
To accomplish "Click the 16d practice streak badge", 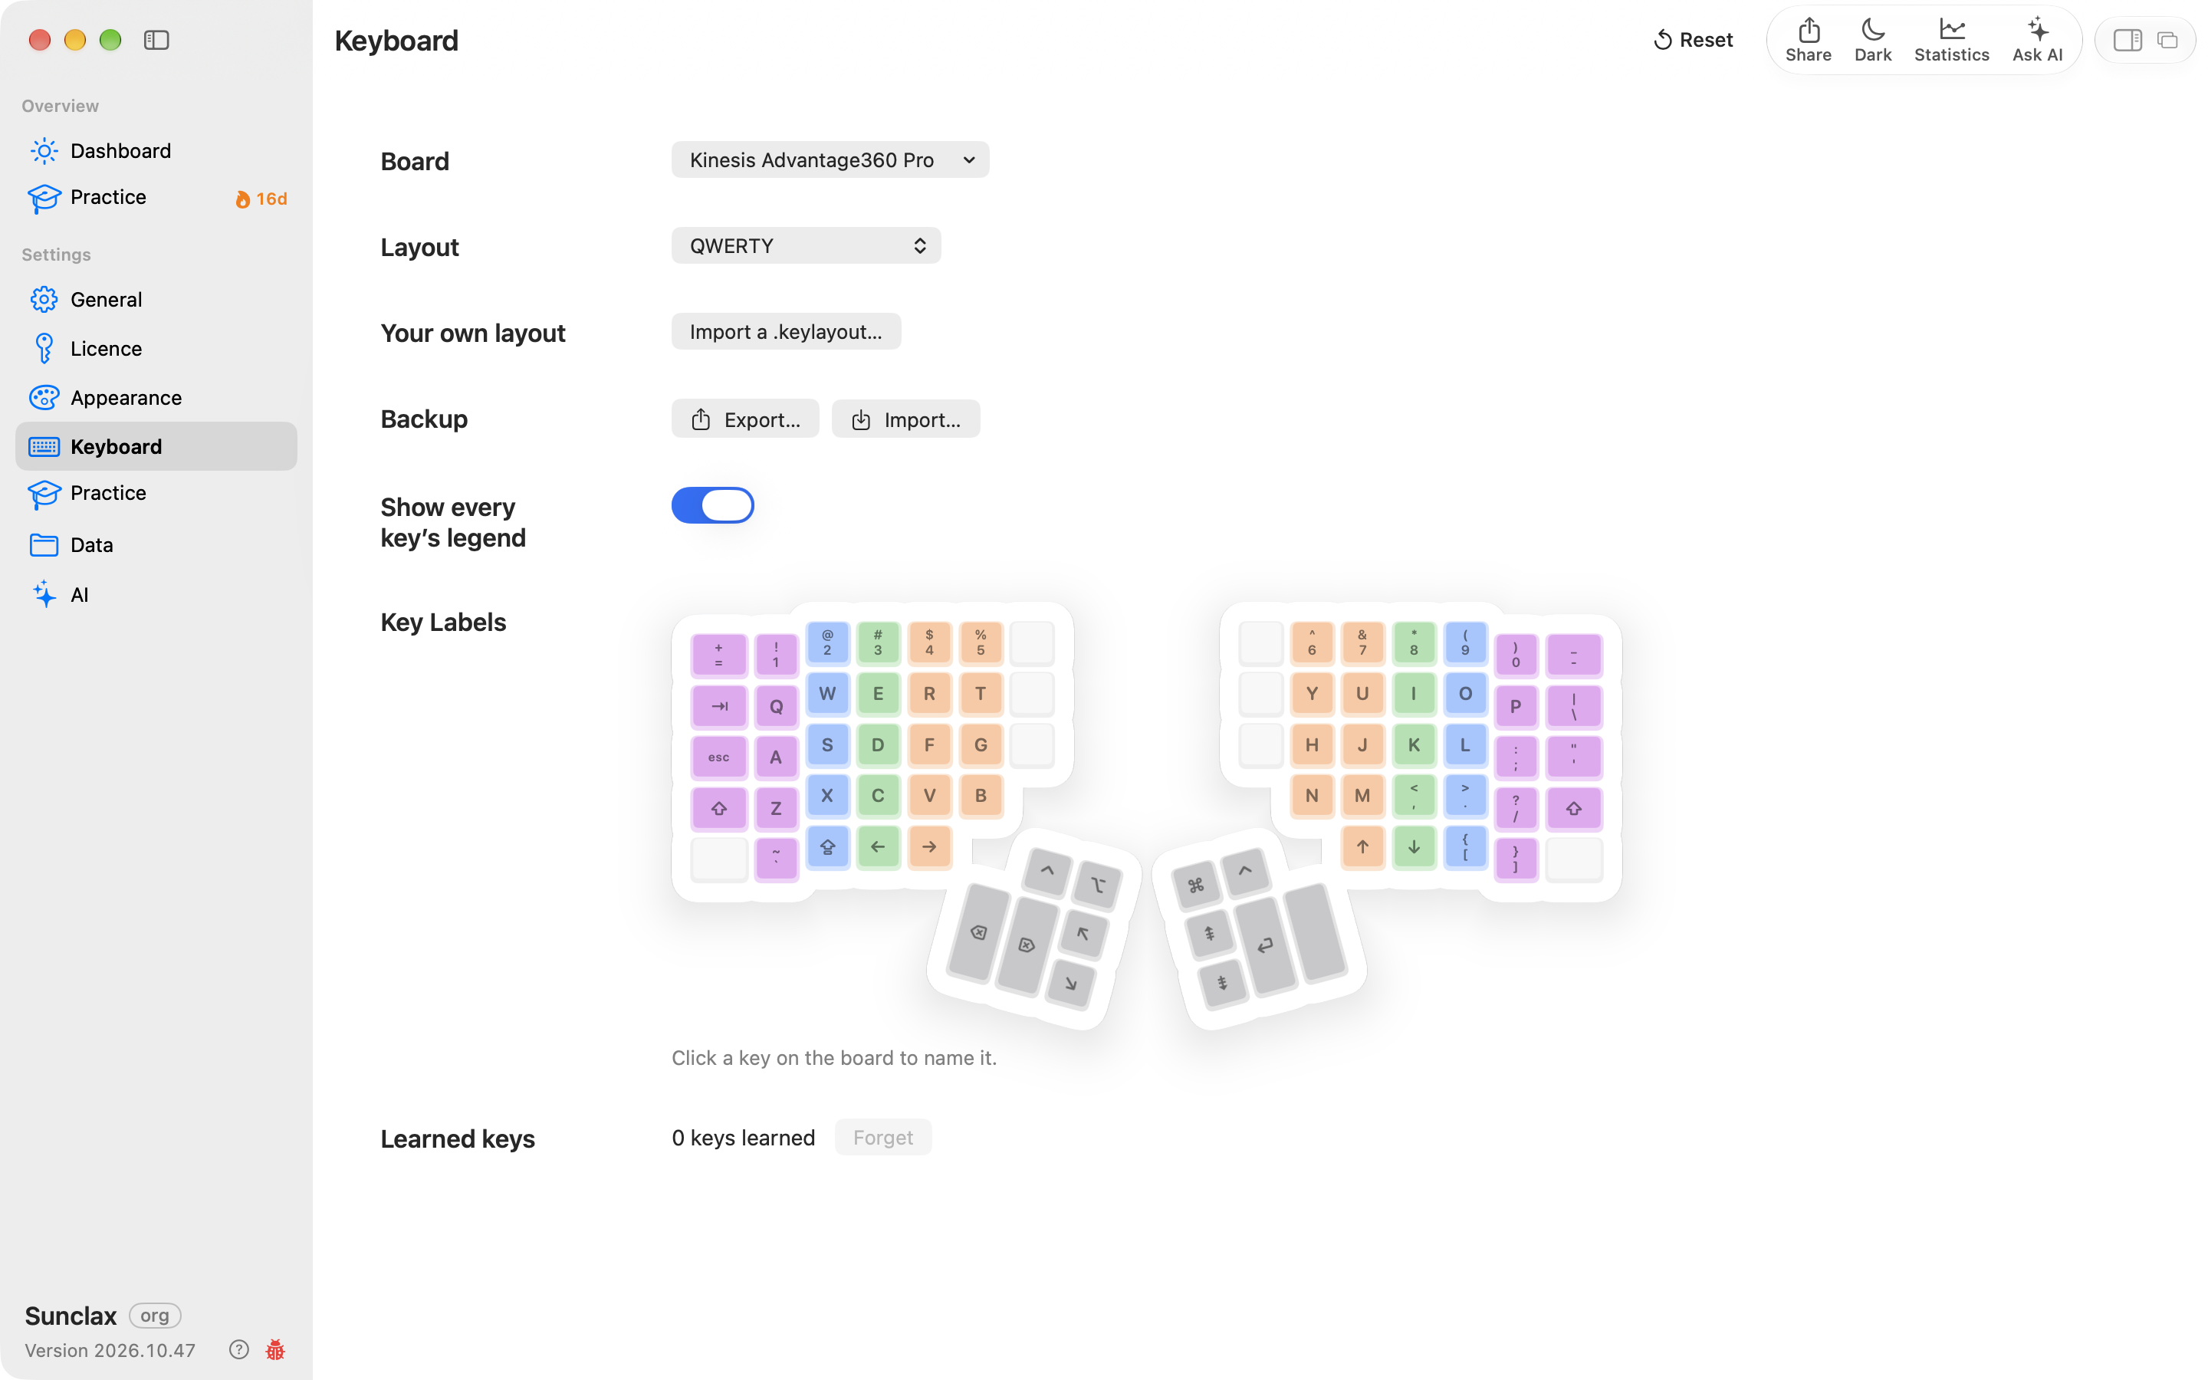I will (x=261, y=199).
